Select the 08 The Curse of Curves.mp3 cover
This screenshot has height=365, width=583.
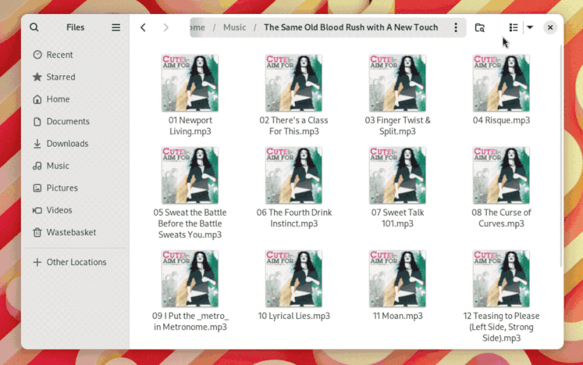point(501,175)
